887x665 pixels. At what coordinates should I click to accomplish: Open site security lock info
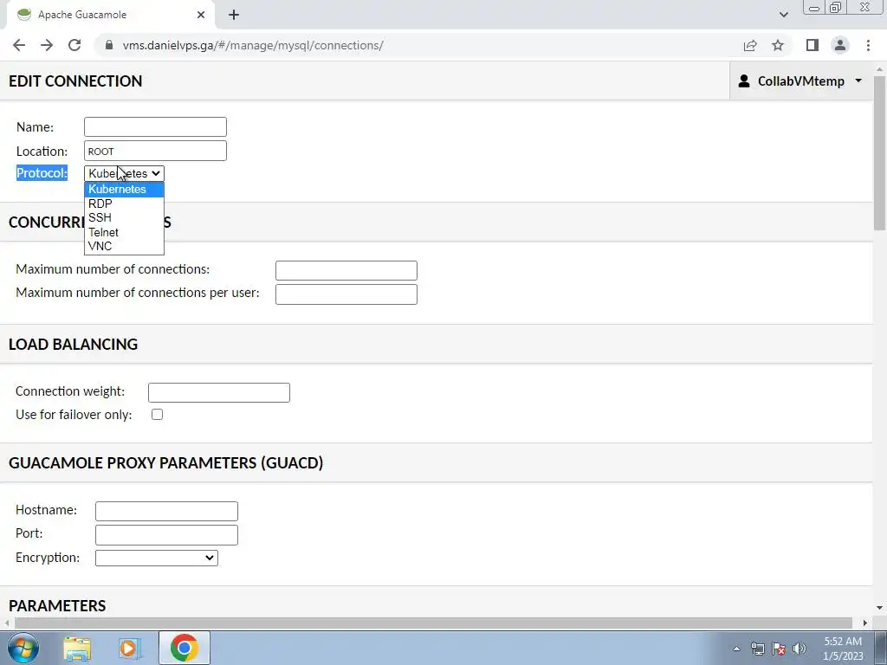pyautogui.click(x=109, y=45)
